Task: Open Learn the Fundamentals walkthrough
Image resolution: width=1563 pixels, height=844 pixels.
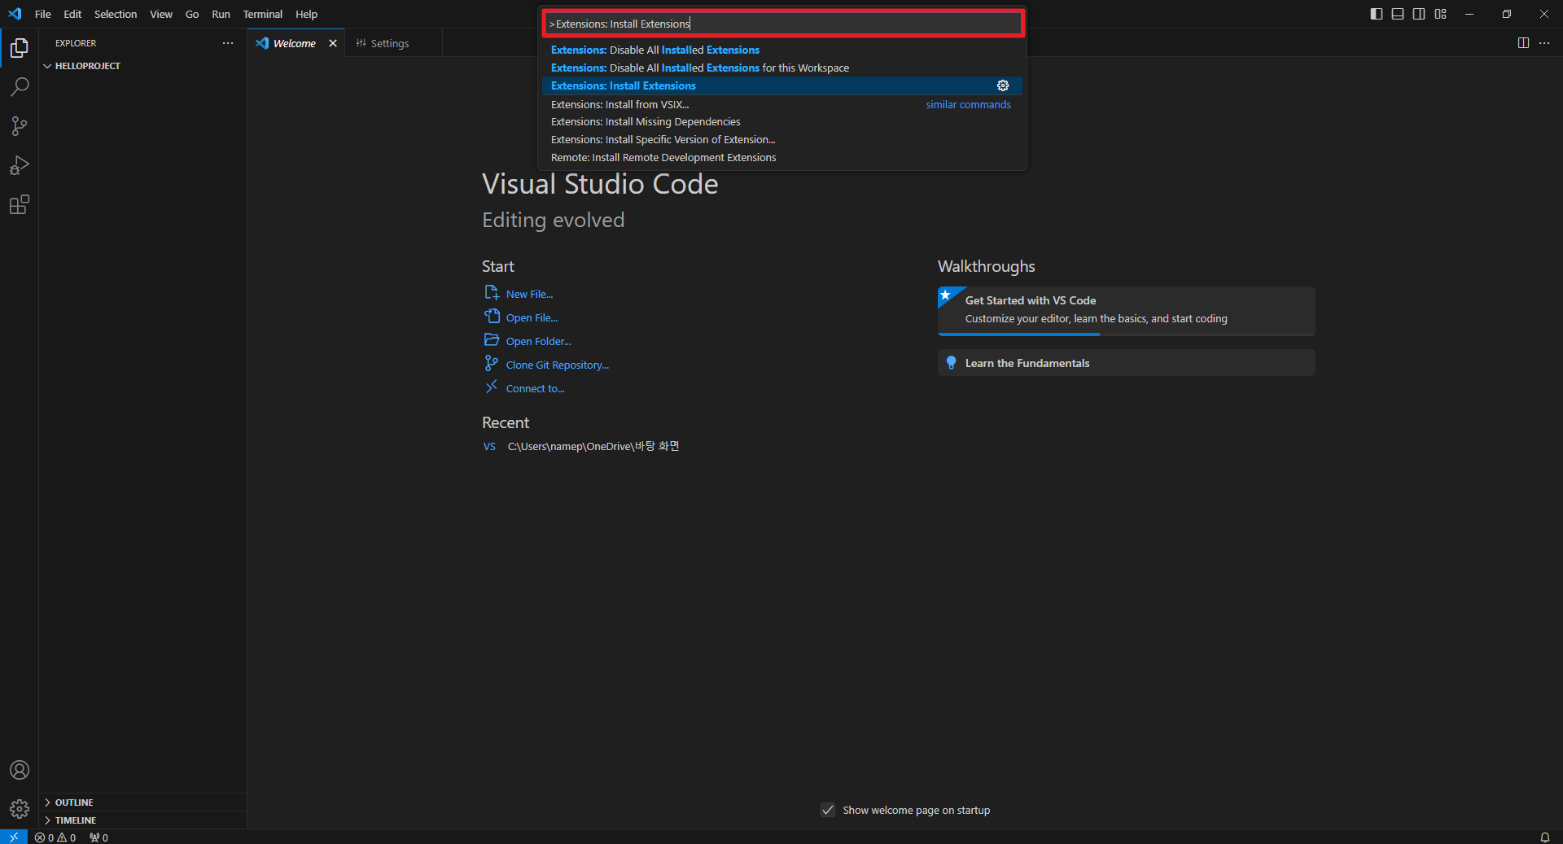Action: pos(1126,363)
